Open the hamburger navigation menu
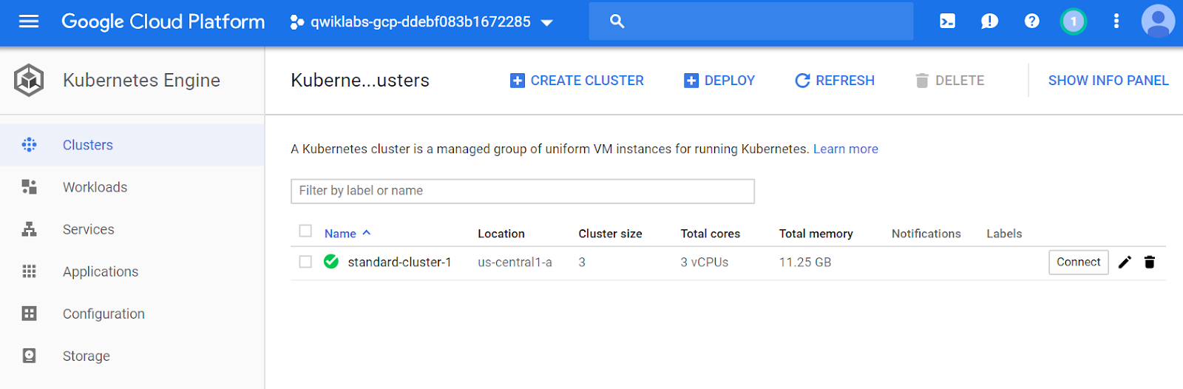1183x389 pixels. coord(29,21)
